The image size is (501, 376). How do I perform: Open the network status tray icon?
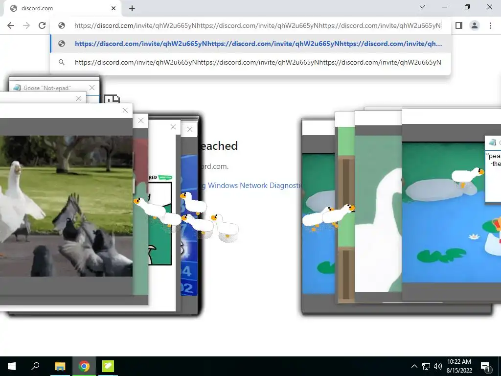click(x=426, y=366)
